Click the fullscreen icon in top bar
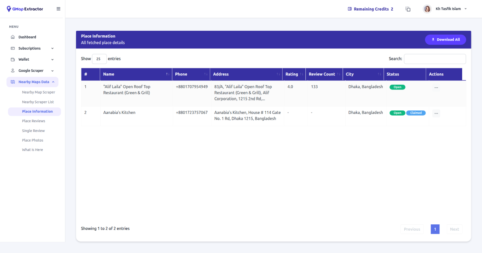 (408, 9)
